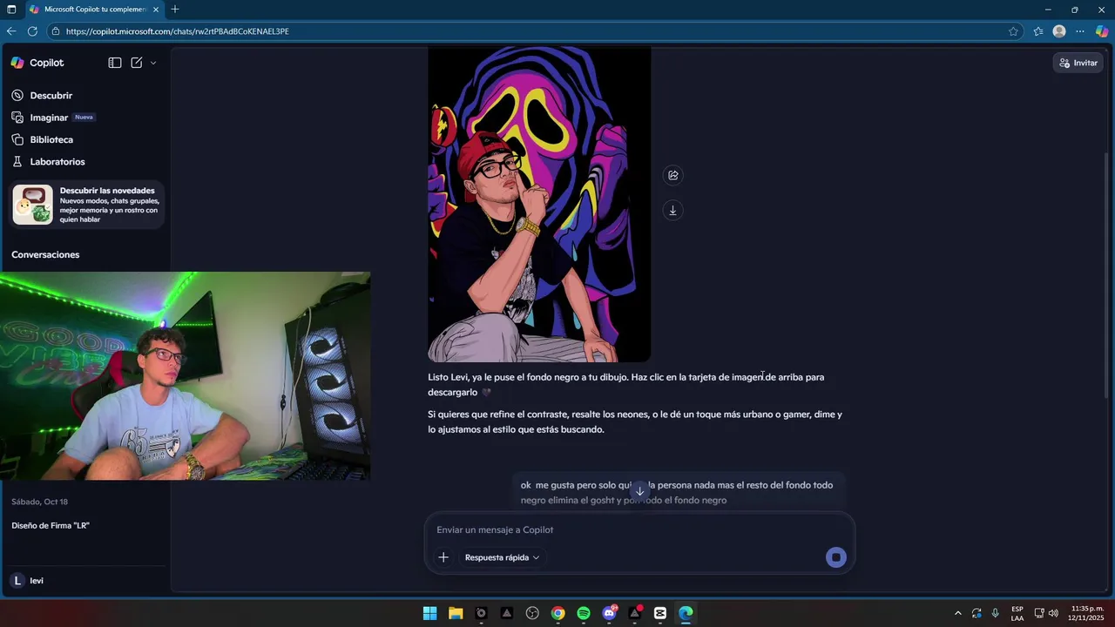Show hidden system tray icons
This screenshot has width=1115, height=627.
click(958, 613)
